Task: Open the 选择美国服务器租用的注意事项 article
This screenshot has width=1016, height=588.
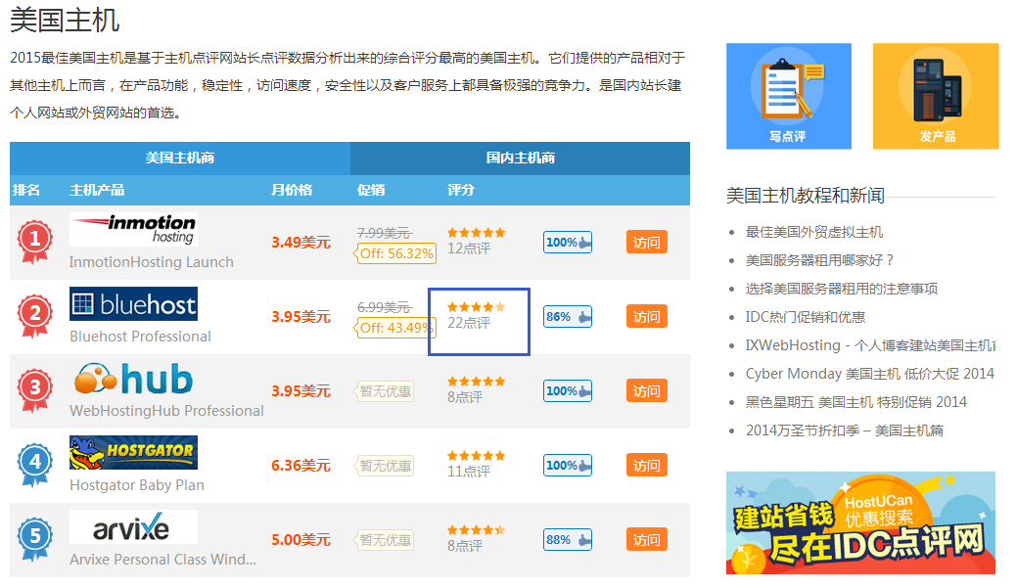Action: (842, 289)
